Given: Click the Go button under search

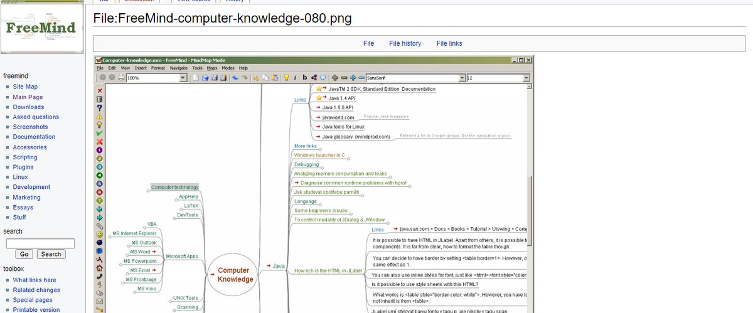Looking at the screenshot, I should (x=24, y=254).
